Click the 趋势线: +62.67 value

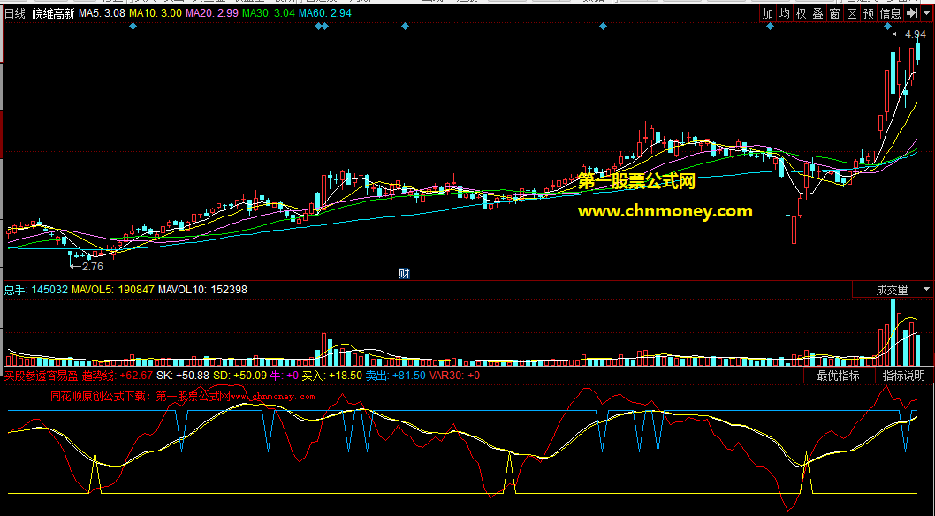click(x=118, y=376)
